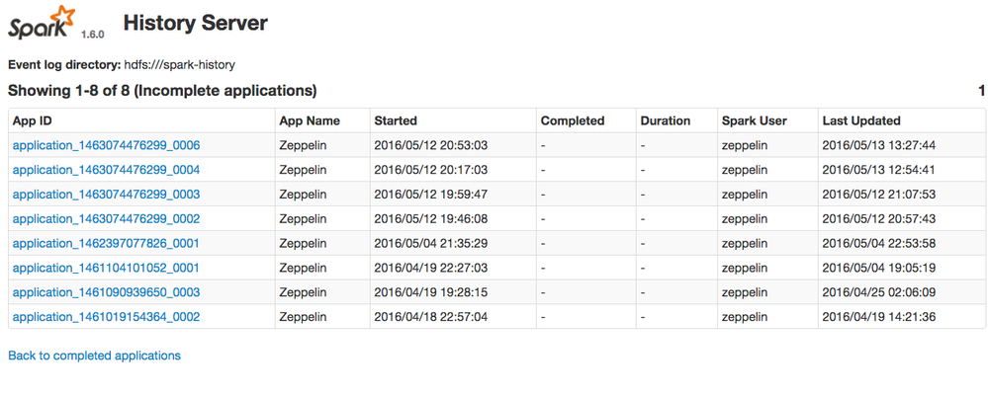988x397 pixels.
Task: Click the Spark logo icon
Action: (42, 22)
